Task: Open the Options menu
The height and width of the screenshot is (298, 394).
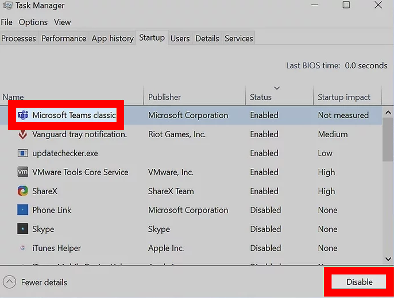Action: point(33,22)
